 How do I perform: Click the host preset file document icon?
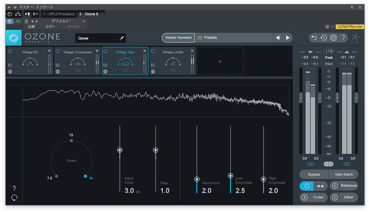(x=26, y=21)
